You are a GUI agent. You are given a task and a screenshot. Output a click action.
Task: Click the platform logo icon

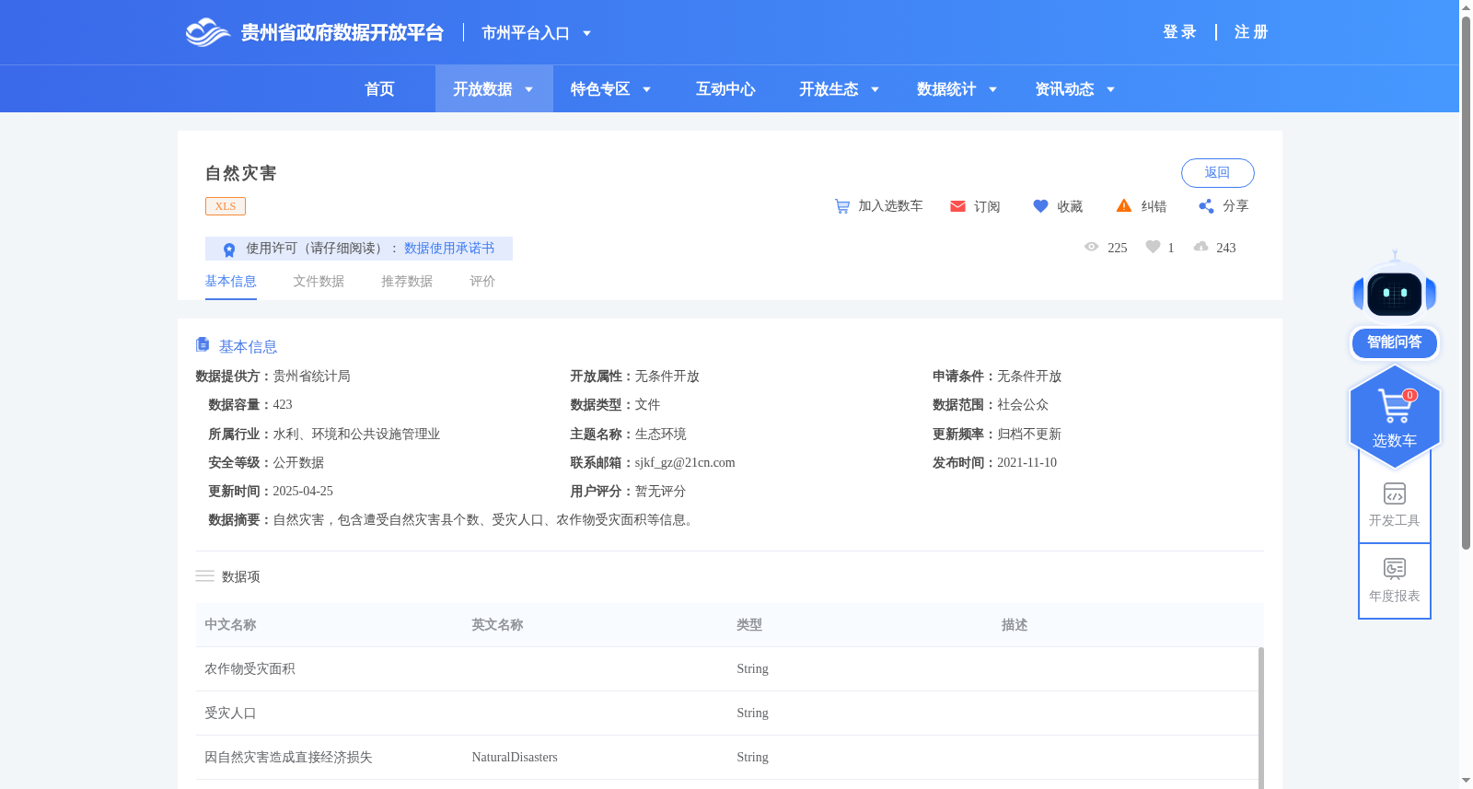point(207,32)
